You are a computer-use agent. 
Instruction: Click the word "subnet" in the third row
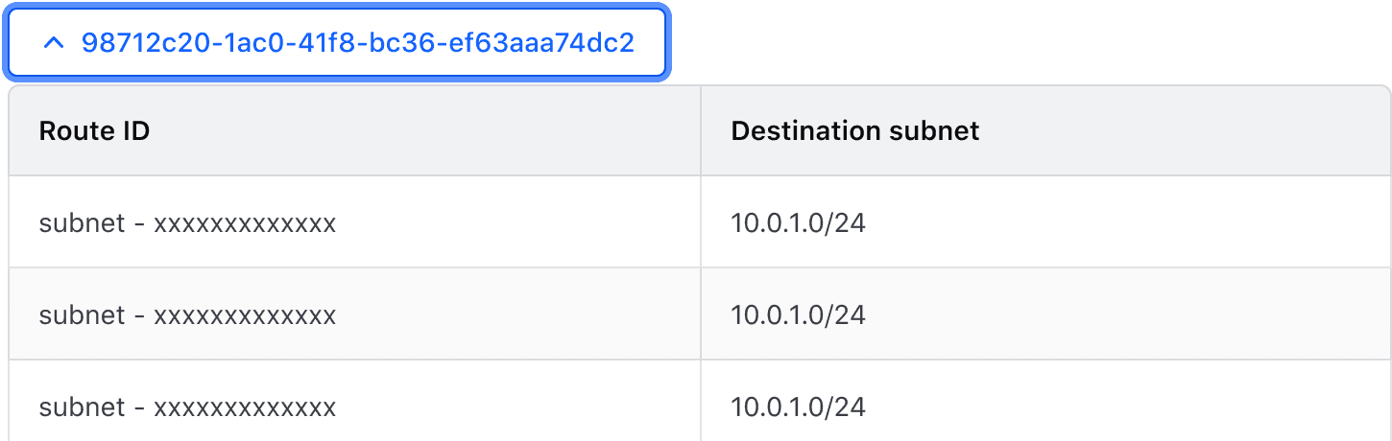[x=82, y=407]
